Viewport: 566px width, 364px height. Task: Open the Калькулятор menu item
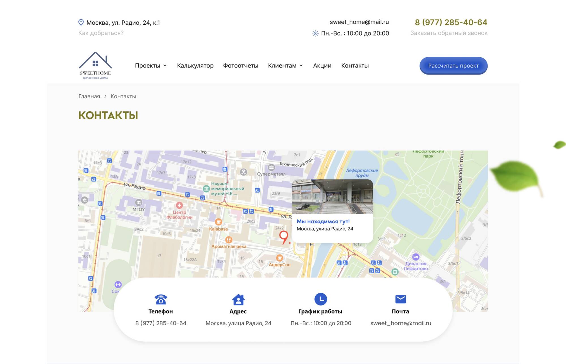tap(195, 66)
